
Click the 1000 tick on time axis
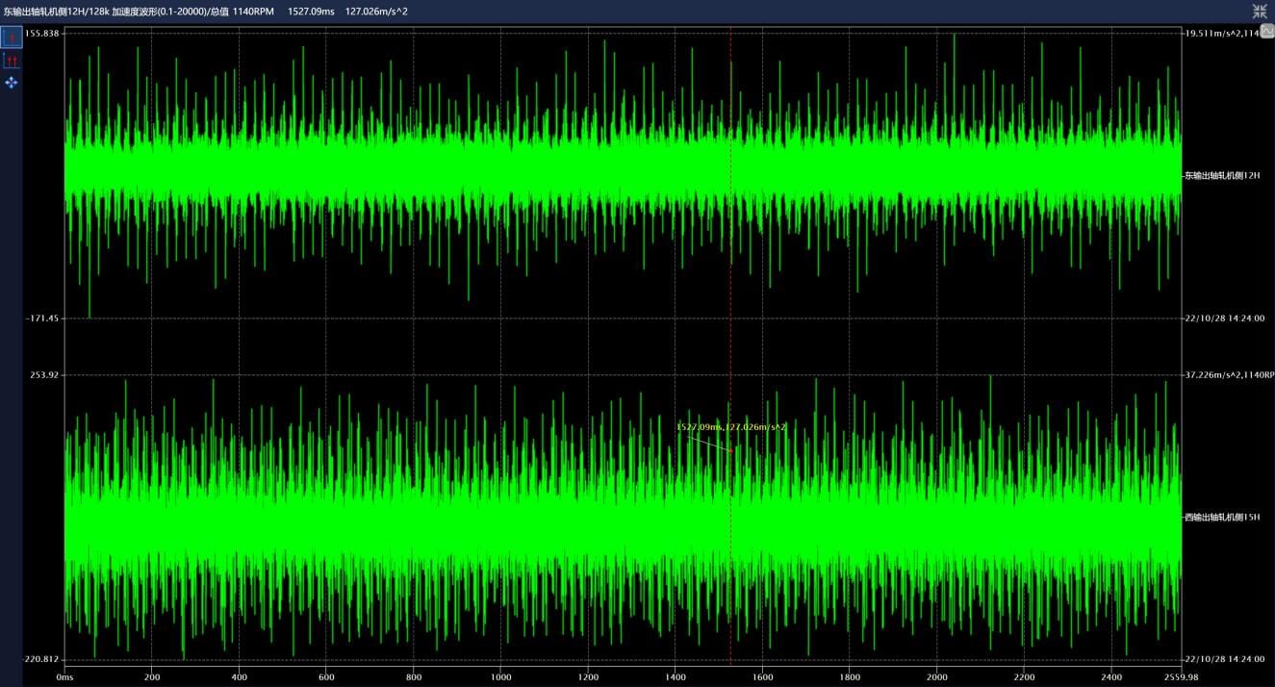point(500,676)
